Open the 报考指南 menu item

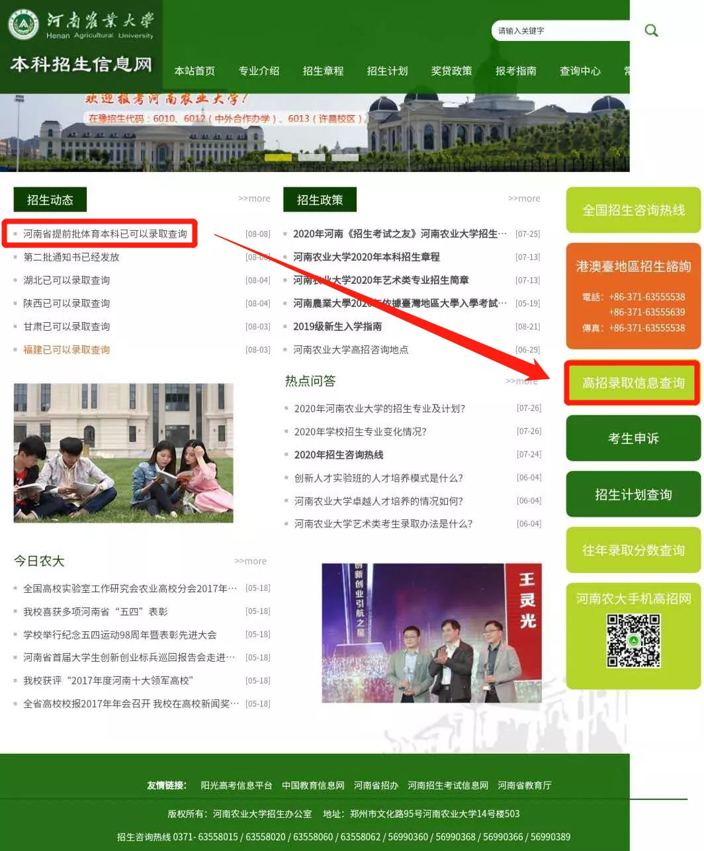(x=516, y=71)
